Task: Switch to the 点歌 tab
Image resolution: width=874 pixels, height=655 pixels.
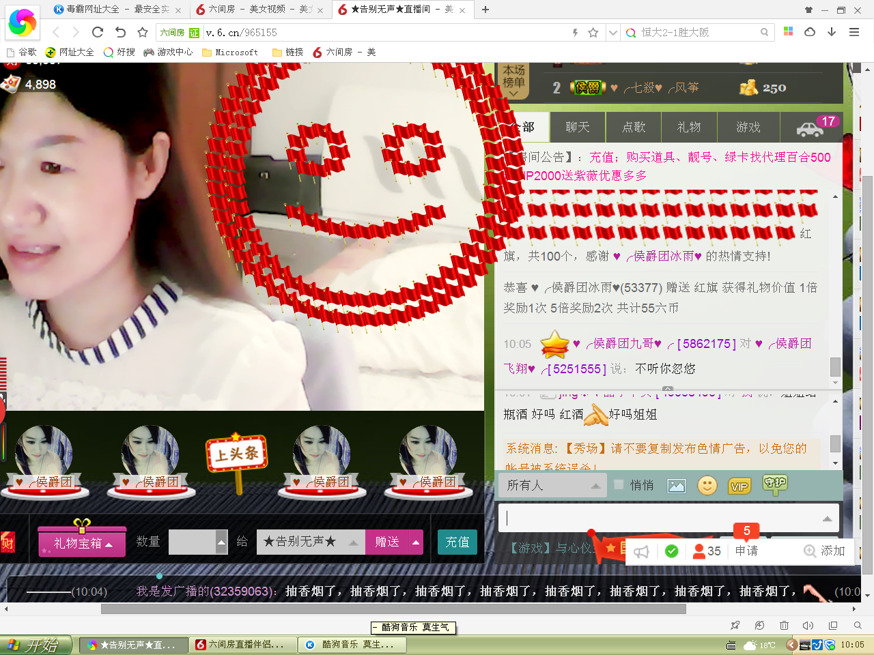Action: 634,127
